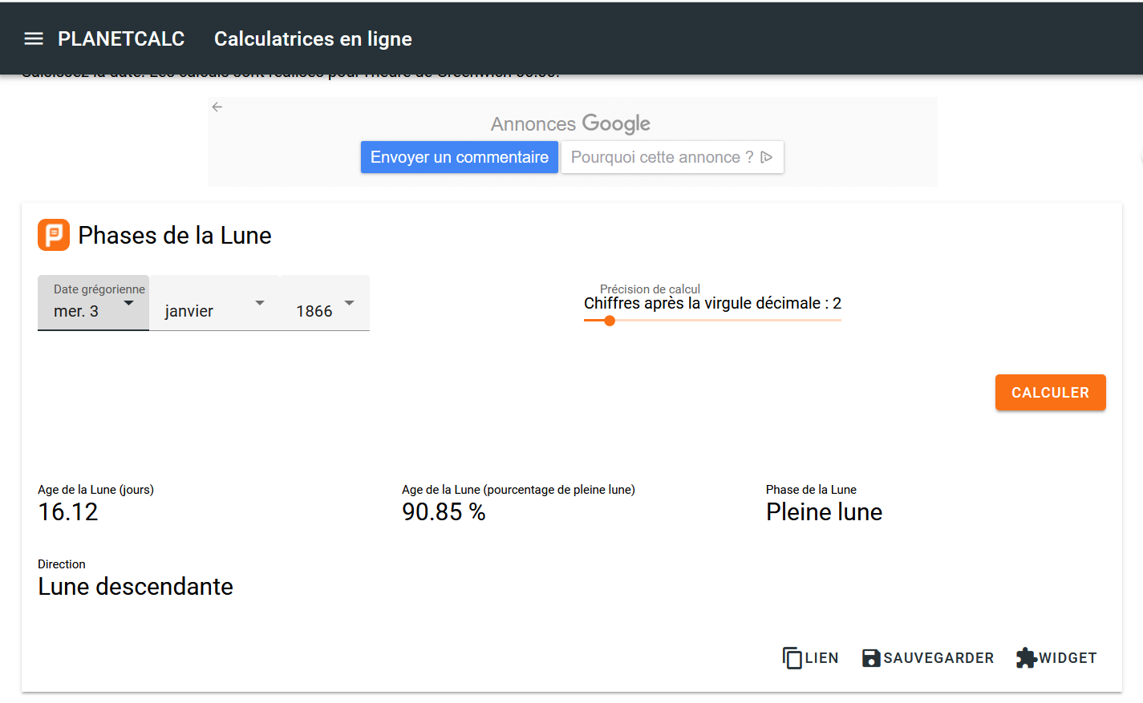Viewport: 1143px width, 703px height.
Task: Click the Phases de la Lune heading
Action: pyautogui.click(x=175, y=236)
